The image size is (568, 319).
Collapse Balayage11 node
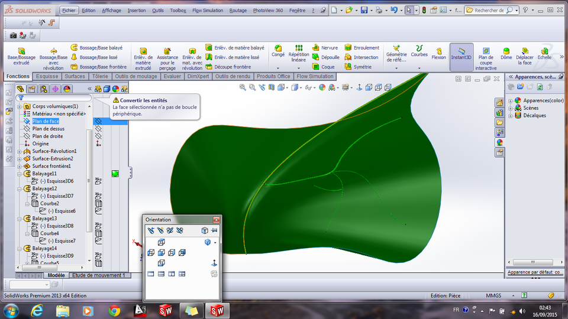tap(19, 174)
